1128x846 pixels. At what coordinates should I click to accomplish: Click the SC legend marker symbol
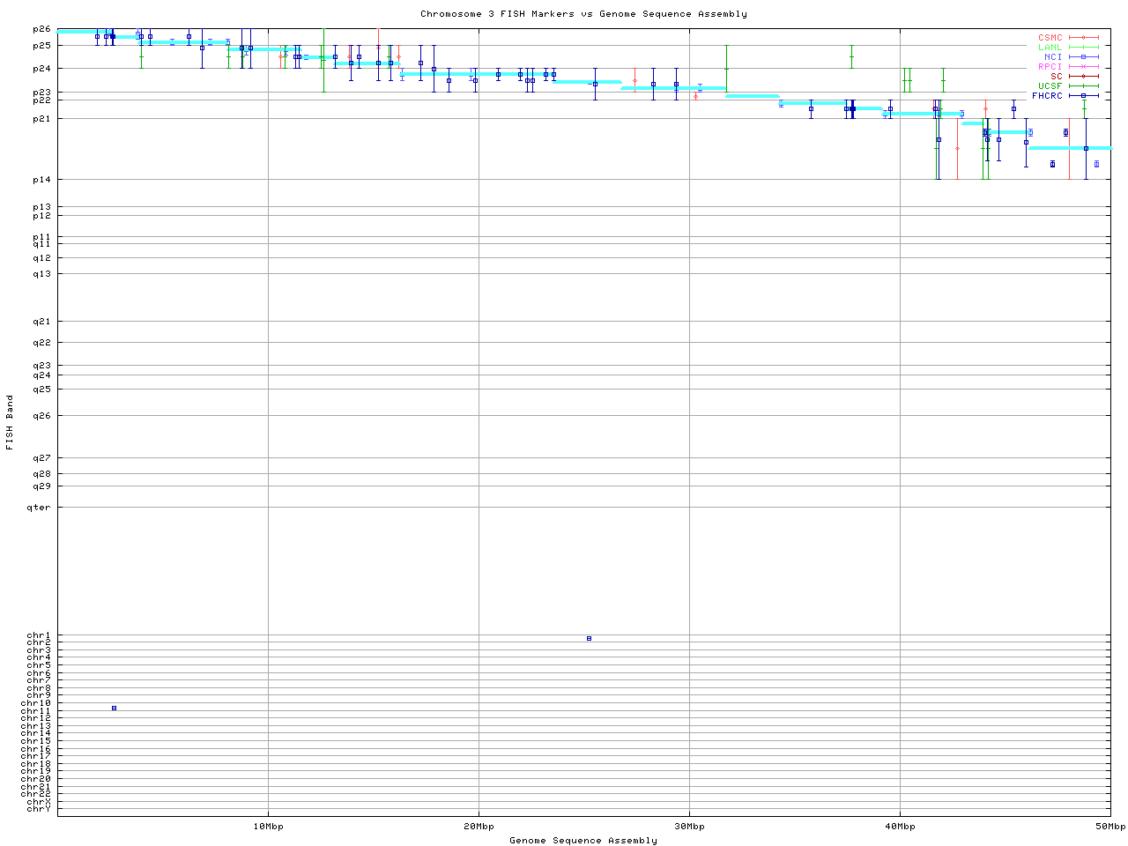coord(1083,77)
